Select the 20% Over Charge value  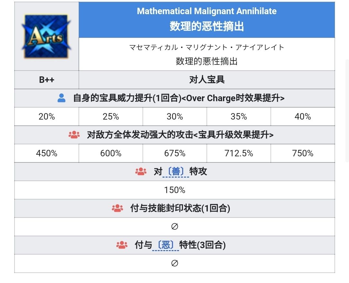pos(47,116)
